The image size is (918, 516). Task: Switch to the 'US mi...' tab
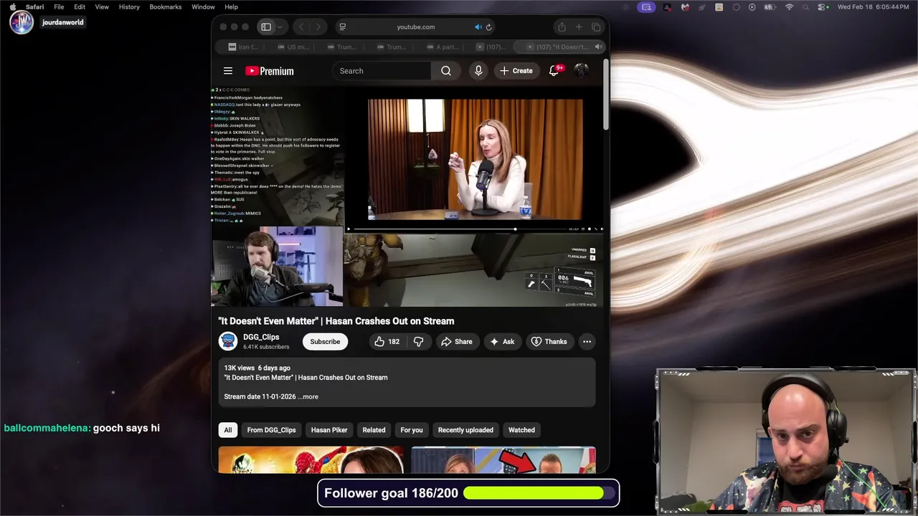pos(292,47)
